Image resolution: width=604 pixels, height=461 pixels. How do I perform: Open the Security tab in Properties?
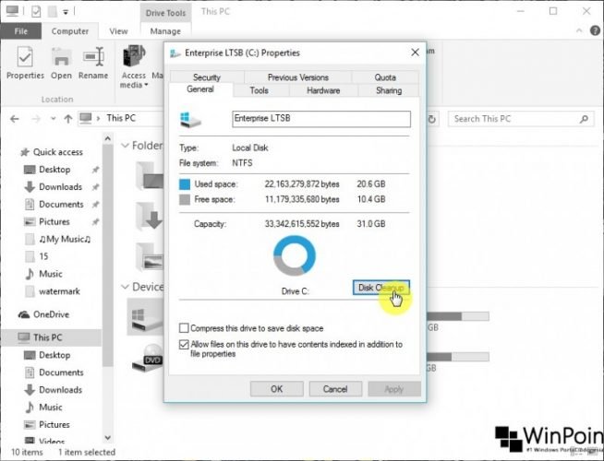(x=207, y=77)
